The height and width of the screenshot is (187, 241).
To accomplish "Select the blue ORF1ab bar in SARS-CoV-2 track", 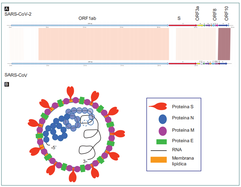I will [x=90, y=25].
